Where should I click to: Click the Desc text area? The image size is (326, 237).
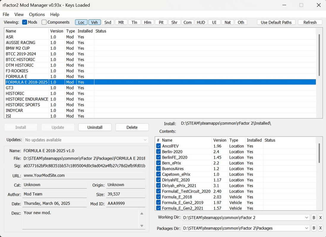coord(81,219)
